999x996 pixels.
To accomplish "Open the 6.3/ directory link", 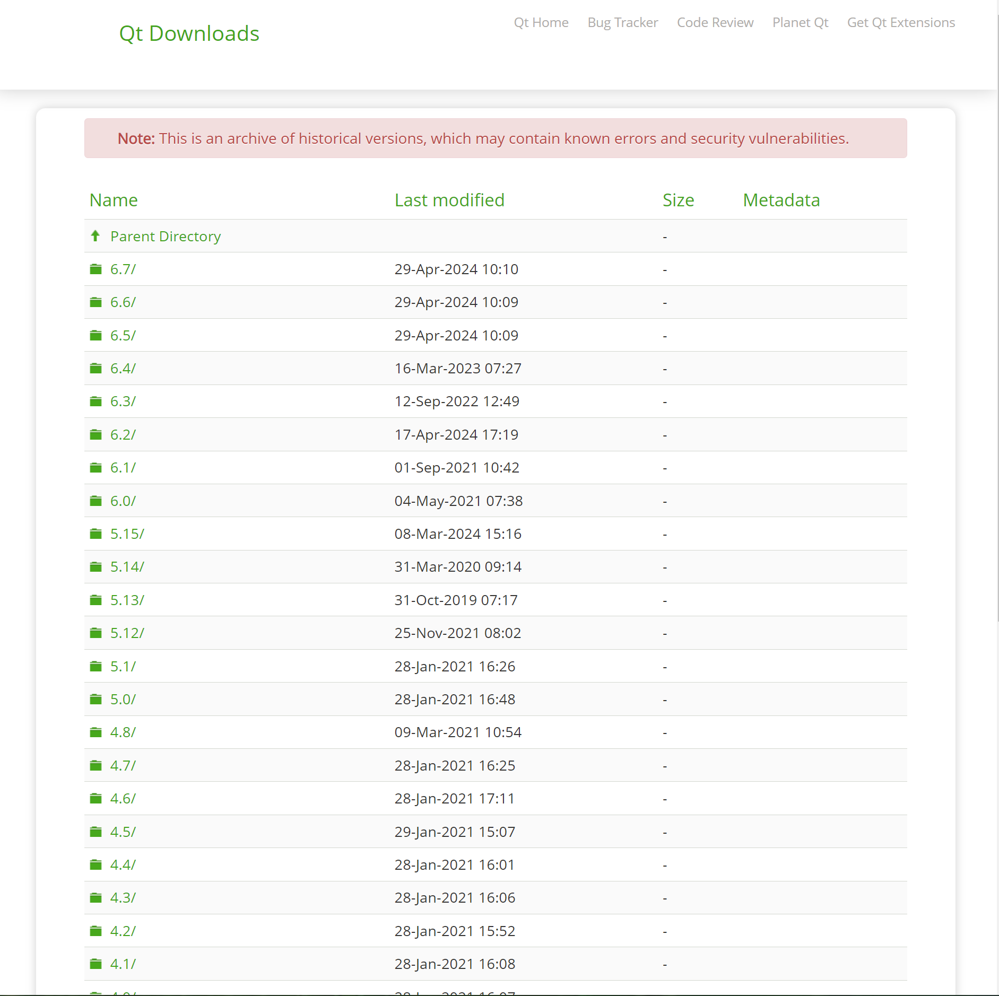I will (x=123, y=401).
